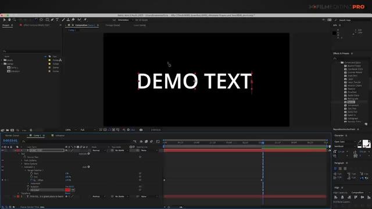
Task: Expand the Advanced group
Action: click(x=28, y=183)
